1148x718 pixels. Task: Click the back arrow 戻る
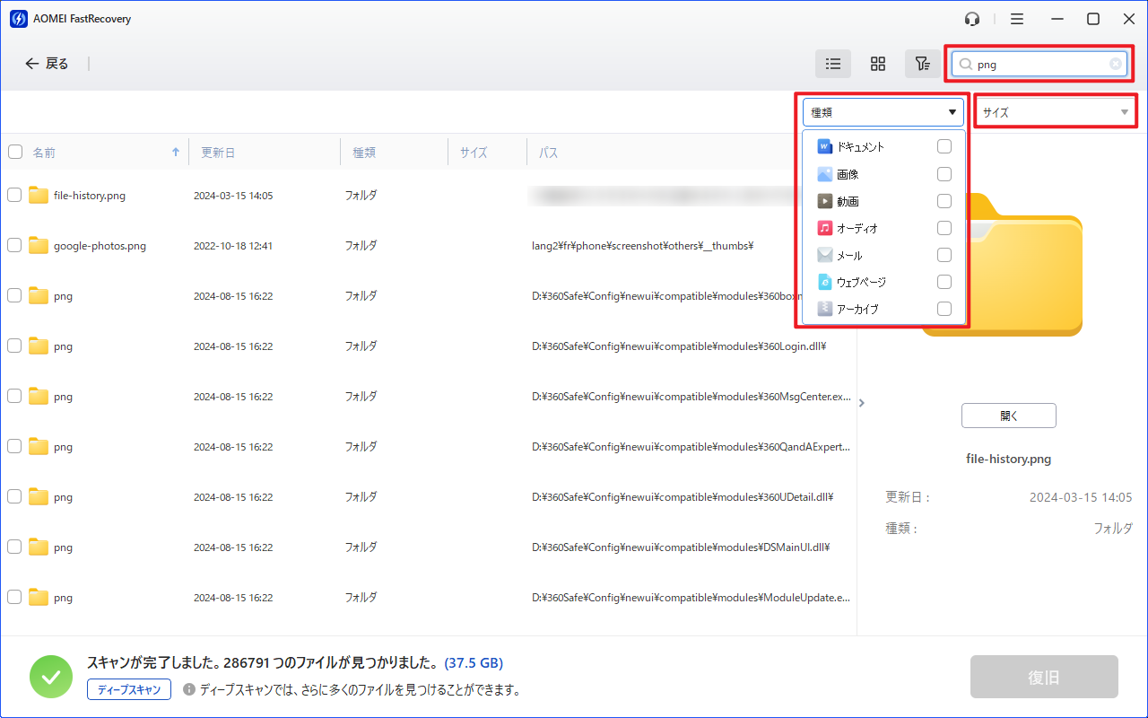(x=47, y=64)
